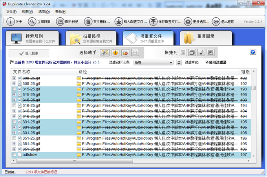Click the Version 3.2.4 label
This screenshot has width=267, height=177.
click(253, 22)
